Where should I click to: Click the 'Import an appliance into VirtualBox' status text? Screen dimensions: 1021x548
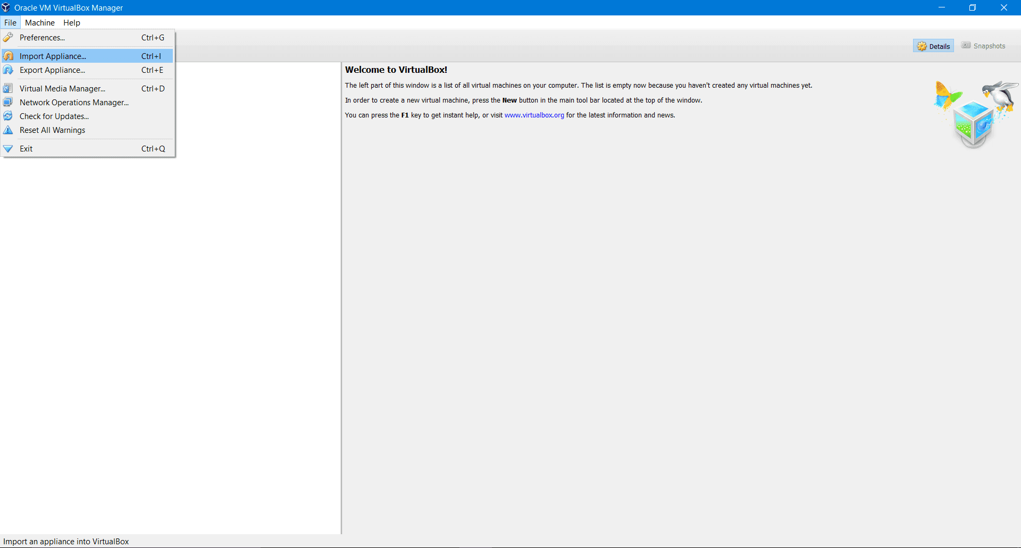coord(66,541)
